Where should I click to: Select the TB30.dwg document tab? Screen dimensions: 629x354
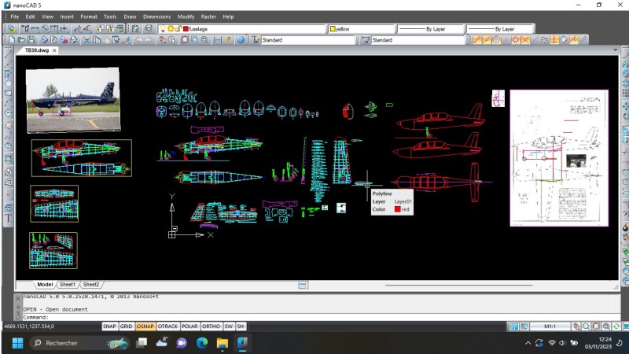tap(35, 50)
